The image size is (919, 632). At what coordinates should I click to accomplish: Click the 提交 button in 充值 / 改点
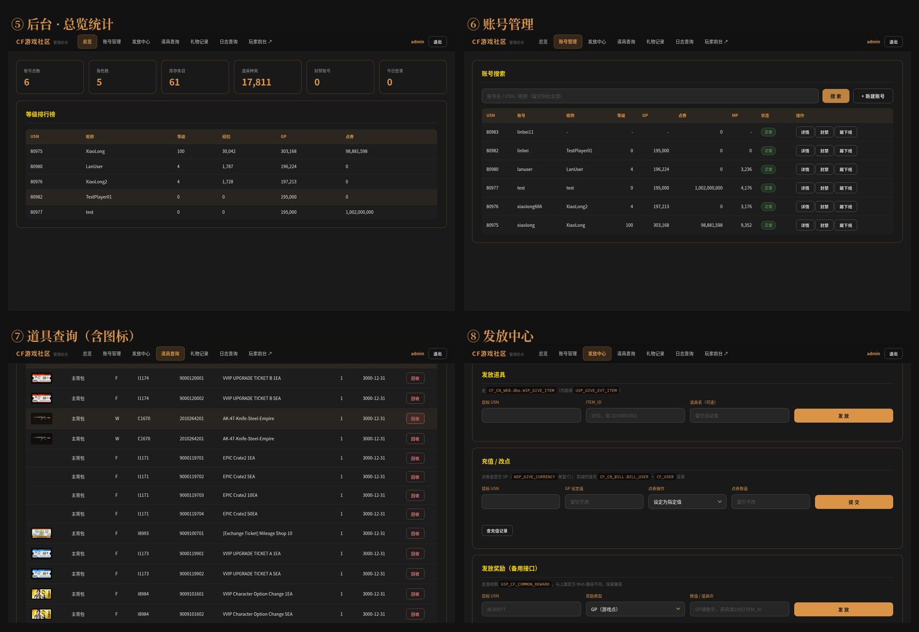click(x=854, y=502)
